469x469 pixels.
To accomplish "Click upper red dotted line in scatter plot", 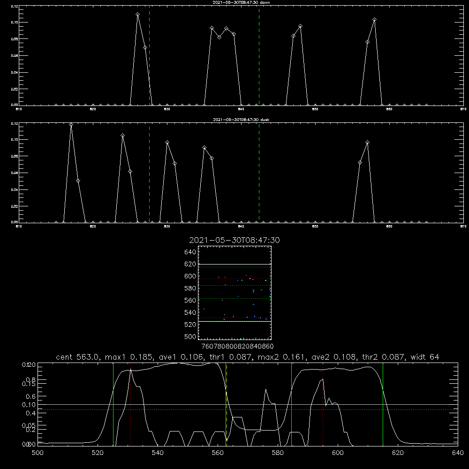I will point(234,279).
